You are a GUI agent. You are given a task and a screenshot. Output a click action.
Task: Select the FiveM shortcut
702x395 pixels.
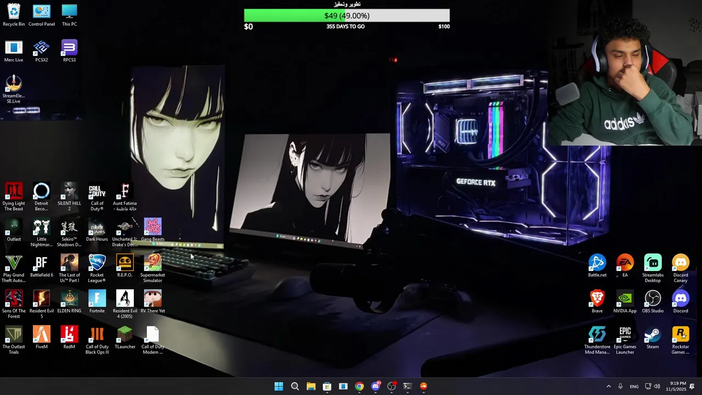tap(42, 337)
